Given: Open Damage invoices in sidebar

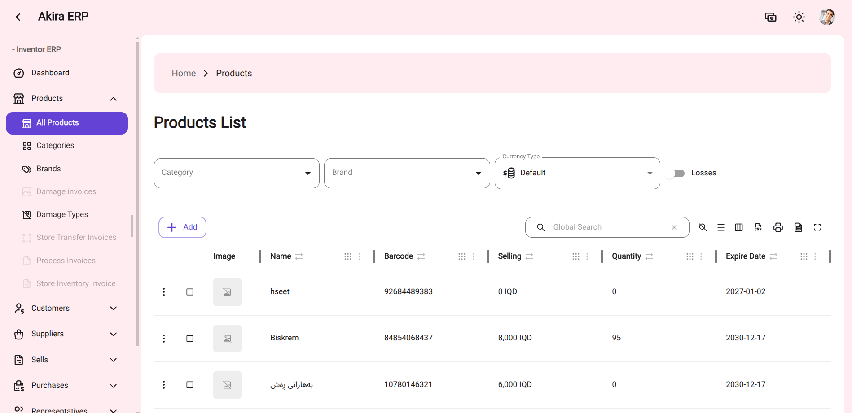Looking at the screenshot, I should pyautogui.click(x=67, y=192).
